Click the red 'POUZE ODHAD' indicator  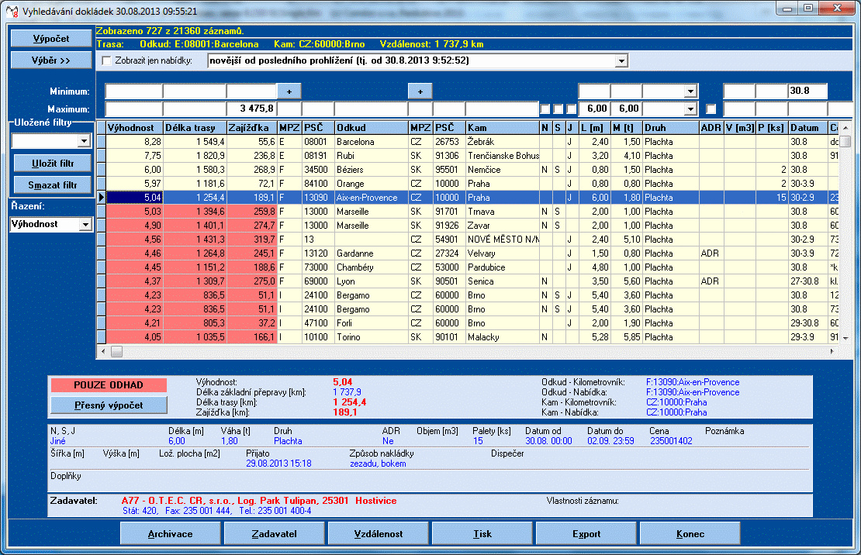(108, 385)
